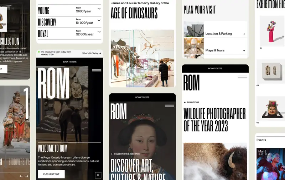Image resolution: width=285 pixels, height=180 pixels.
Task: Expand the Discovery membership chevron
Action: pyautogui.click(x=99, y=21)
